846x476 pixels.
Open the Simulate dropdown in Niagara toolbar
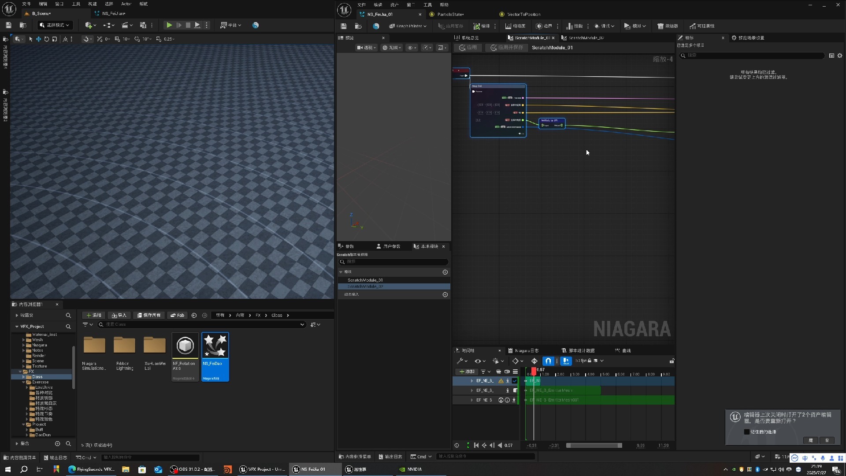(635, 26)
